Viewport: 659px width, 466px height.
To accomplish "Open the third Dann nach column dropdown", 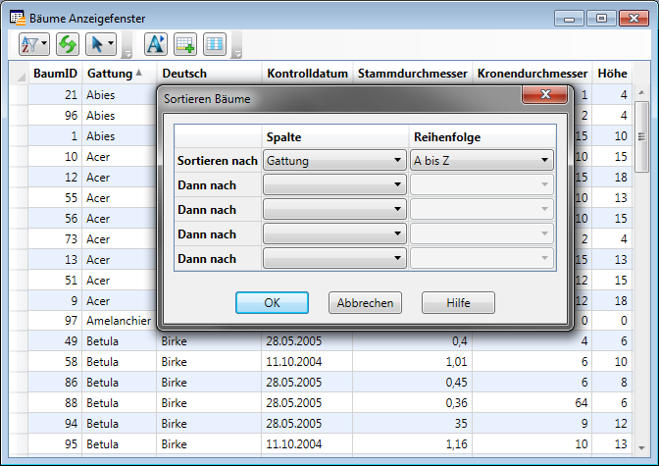I will [334, 233].
